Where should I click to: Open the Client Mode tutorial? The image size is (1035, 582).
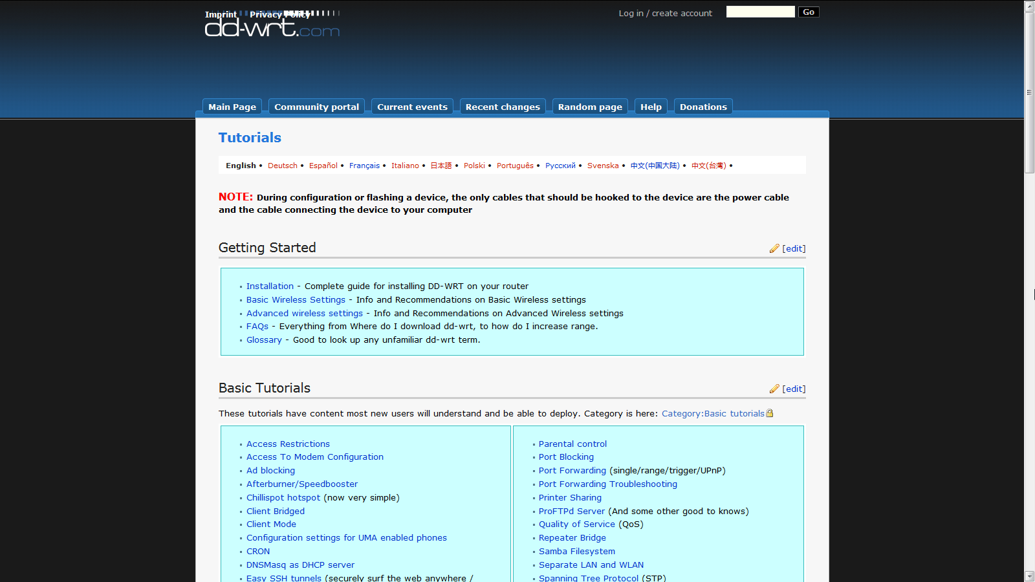(x=271, y=524)
